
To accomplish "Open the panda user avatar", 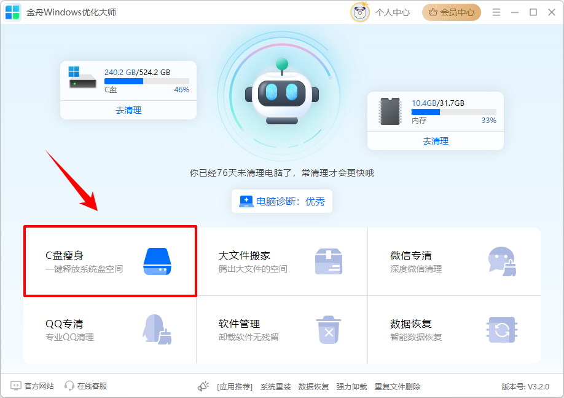I will click(x=359, y=12).
